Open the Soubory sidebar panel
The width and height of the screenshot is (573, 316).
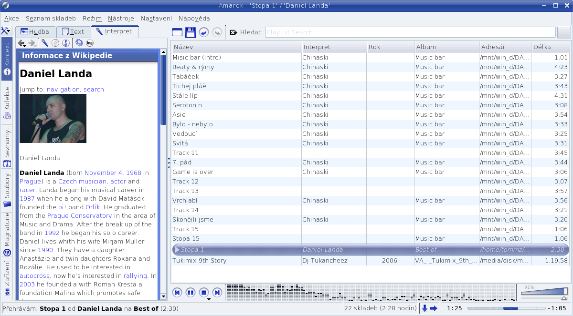click(7, 190)
